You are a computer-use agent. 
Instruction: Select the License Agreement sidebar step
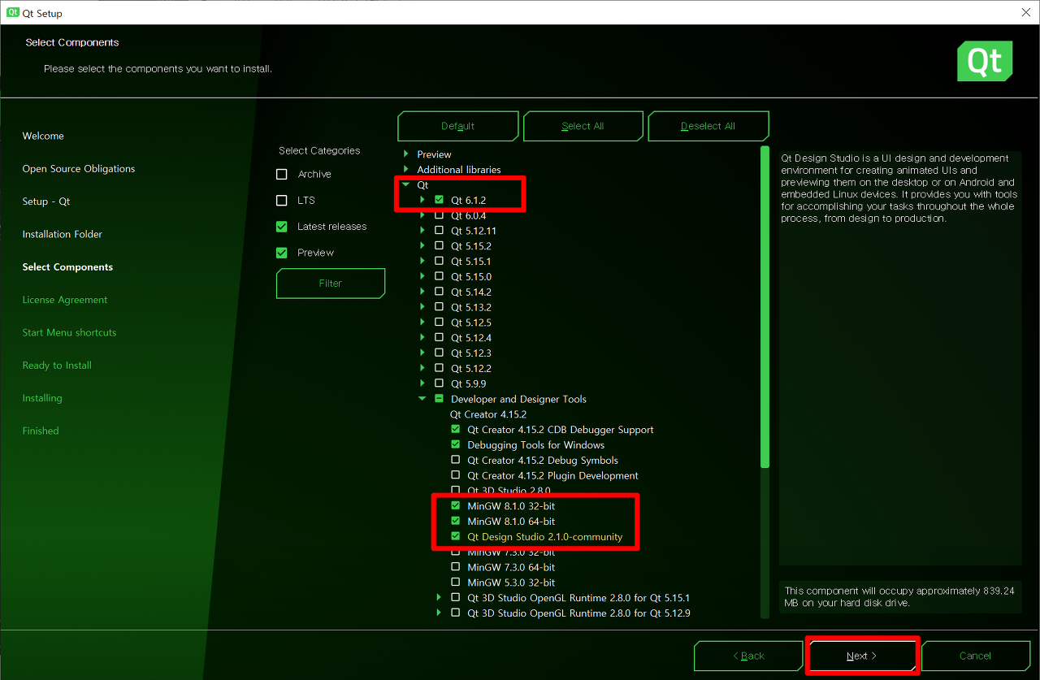pos(65,300)
